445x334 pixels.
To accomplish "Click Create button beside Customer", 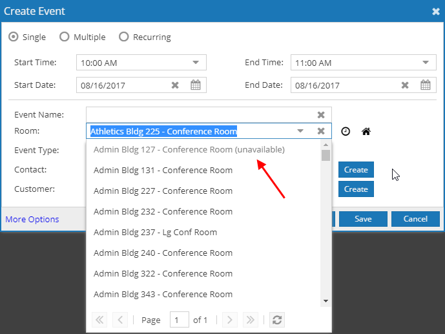I will coord(356,189).
